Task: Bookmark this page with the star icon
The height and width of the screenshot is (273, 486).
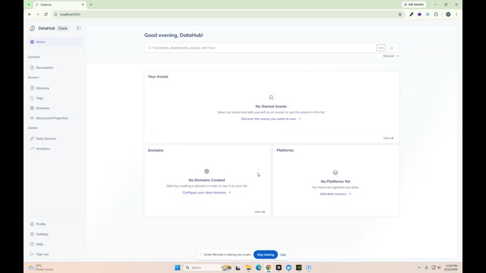Action: pyautogui.click(x=400, y=14)
